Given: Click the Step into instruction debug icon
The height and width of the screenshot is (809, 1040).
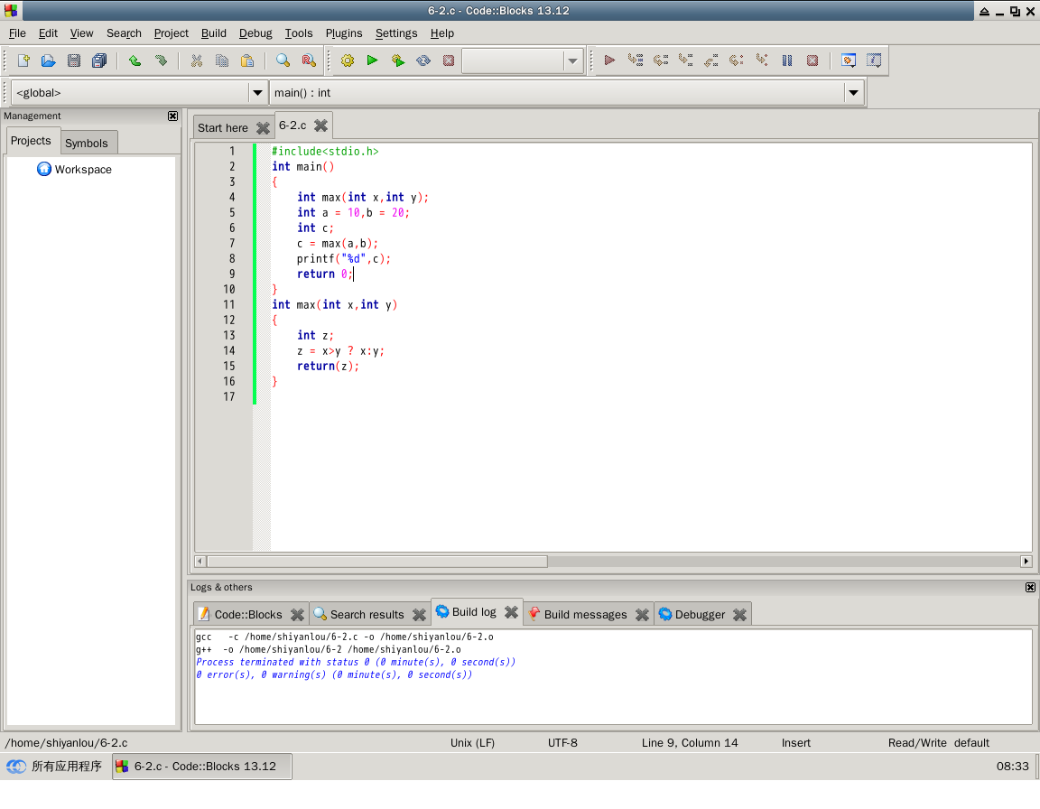Looking at the screenshot, I should click(762, 60).
